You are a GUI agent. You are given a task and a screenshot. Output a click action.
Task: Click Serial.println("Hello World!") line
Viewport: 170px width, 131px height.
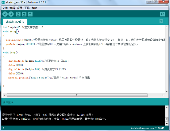click(49, 78)
